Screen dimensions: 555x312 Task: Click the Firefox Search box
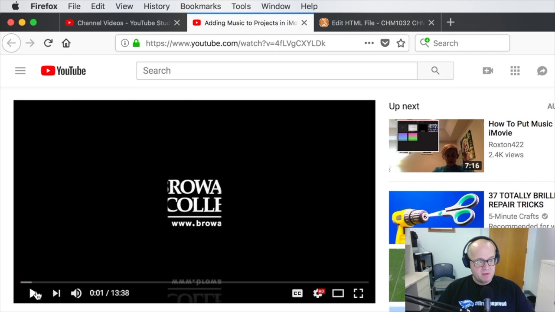[x=462, y=43]
